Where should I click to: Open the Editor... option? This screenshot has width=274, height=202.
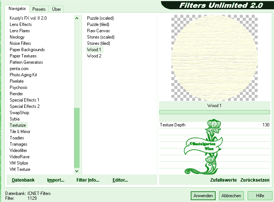(x=120, y=180)
